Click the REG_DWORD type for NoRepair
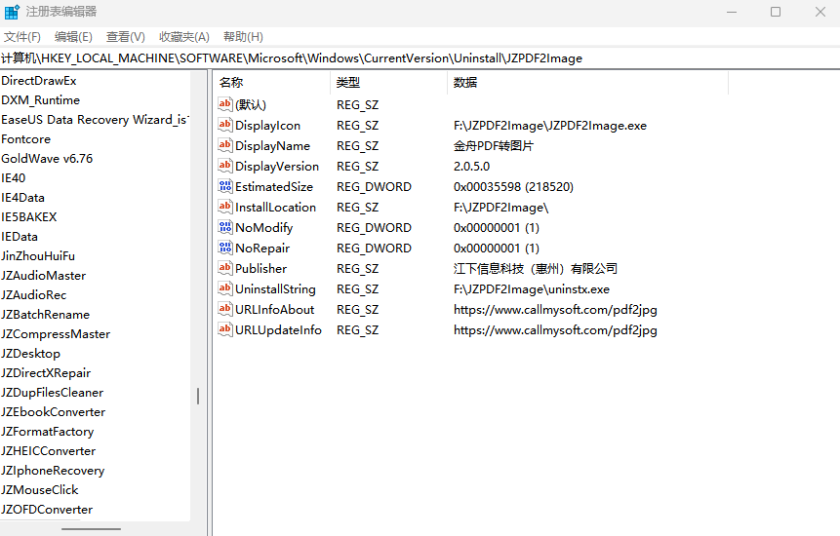This screenshot has height=536, width=840. coord(374,249)
